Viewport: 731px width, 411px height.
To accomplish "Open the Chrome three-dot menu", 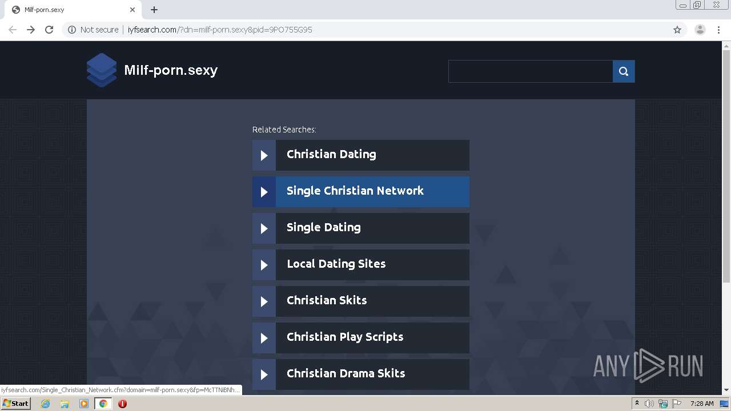I will (x=718, y=30).
